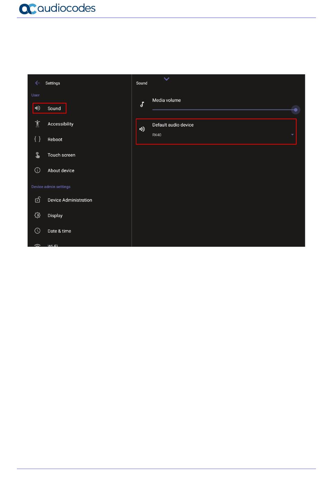328x479 pixels.
Task: Open Device Administration settings
Action: point(70,200)
